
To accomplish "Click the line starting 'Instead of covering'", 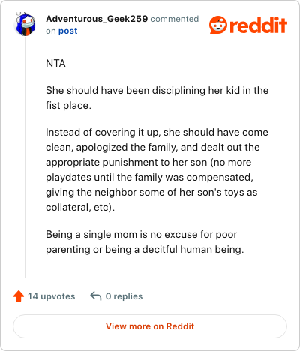I will point(157,133).
